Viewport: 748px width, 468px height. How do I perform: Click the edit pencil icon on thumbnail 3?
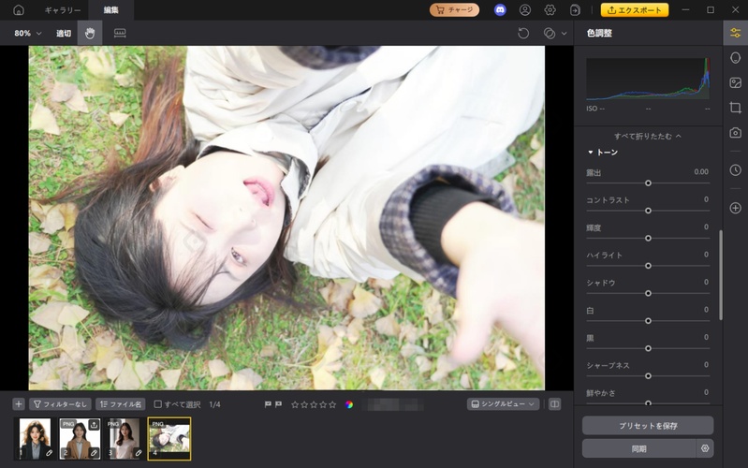(x=139, y=453)
